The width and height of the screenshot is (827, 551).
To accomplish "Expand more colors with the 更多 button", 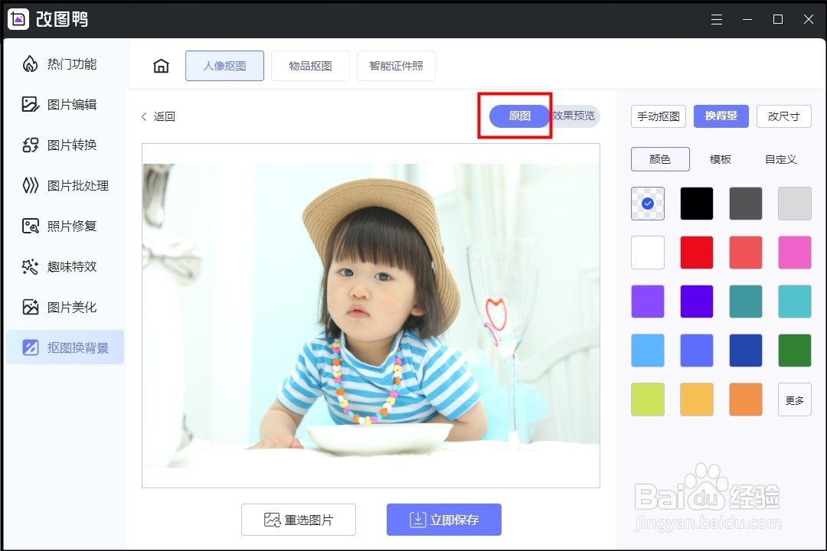I will click(x=794, y=399).
